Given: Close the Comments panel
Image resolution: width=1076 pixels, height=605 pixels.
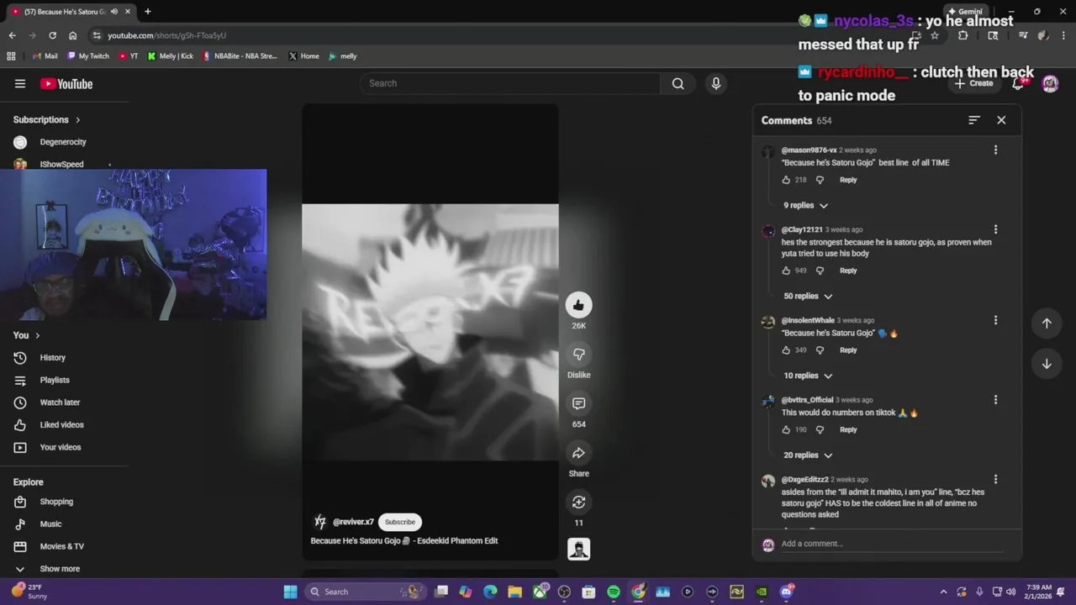Looking at the screenshot, I should [1001, 120].
